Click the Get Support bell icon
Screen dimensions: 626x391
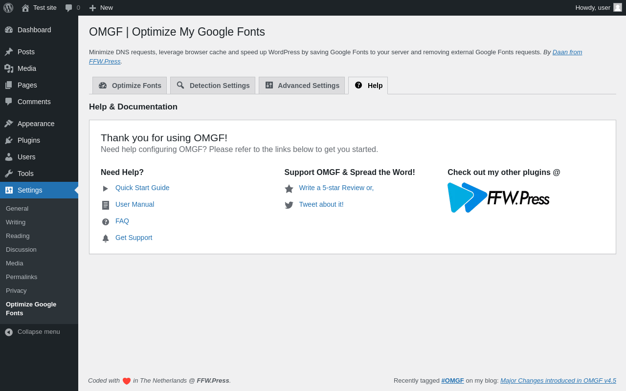pos(106,239)
